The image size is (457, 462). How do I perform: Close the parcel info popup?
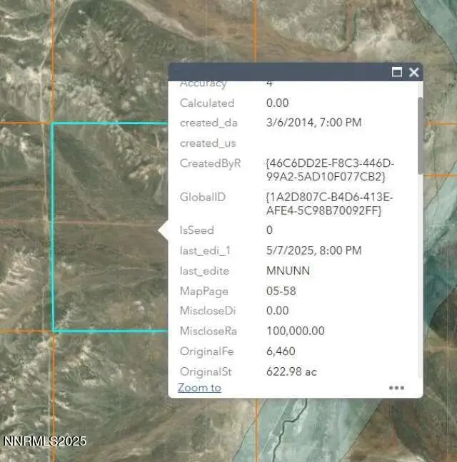coord(413,72)
